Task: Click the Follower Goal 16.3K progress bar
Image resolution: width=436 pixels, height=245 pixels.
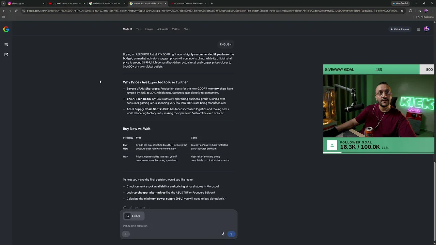Action: 379,145
